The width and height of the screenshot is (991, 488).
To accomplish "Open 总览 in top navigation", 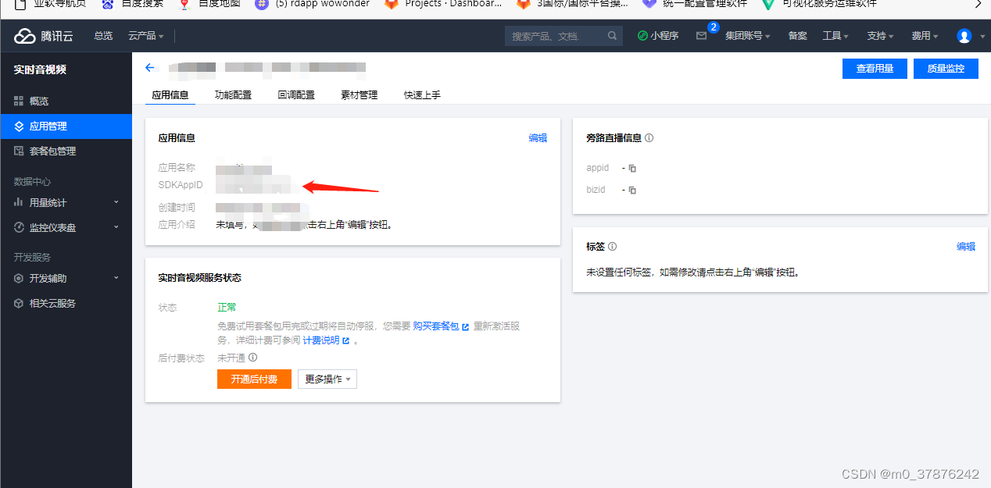I will [103, 36].
